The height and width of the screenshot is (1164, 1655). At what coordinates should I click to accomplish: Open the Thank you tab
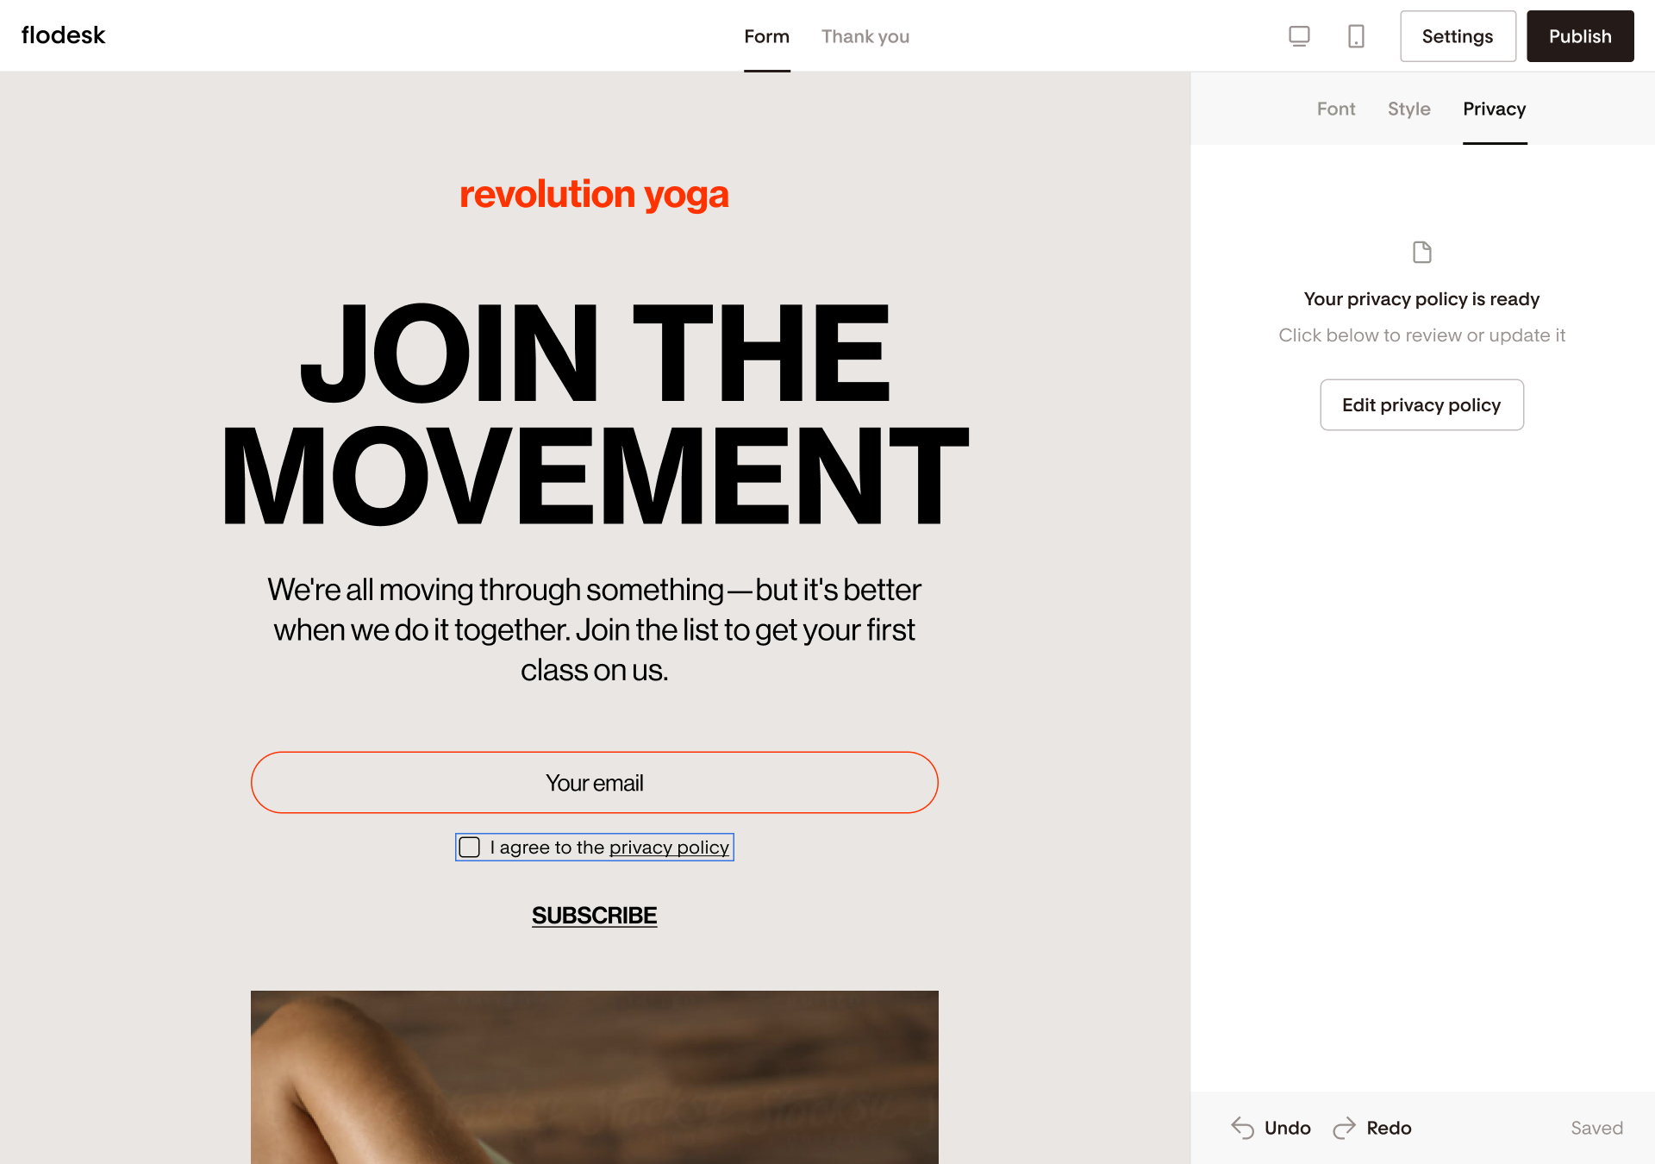pos(865,36)
